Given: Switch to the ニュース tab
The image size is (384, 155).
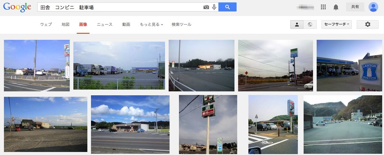Looking at the screenshot, I should point(105,24).
